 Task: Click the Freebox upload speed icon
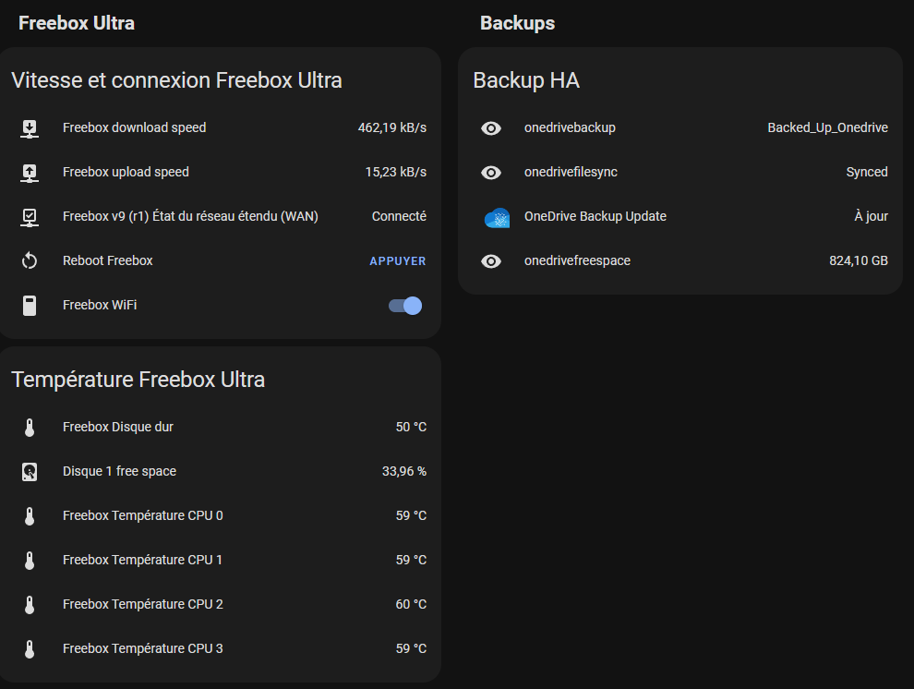[x=30, y=173]
